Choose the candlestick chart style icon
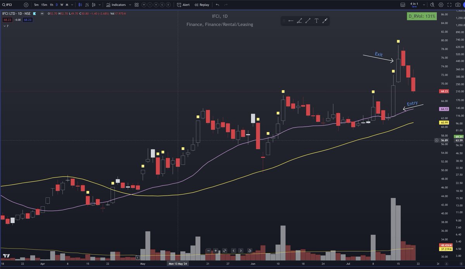Screen dimensions: 465x269 (80, 5)
